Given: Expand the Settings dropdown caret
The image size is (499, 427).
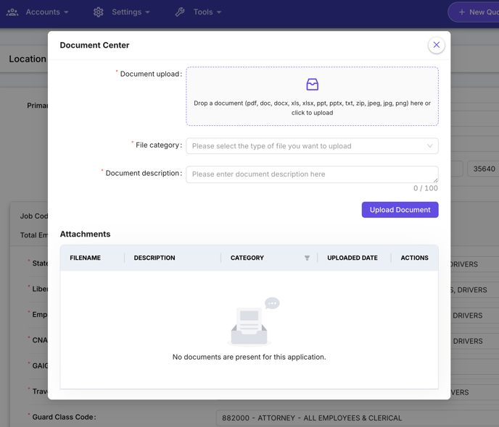Looking at the screenshot, I should point(147,12).
